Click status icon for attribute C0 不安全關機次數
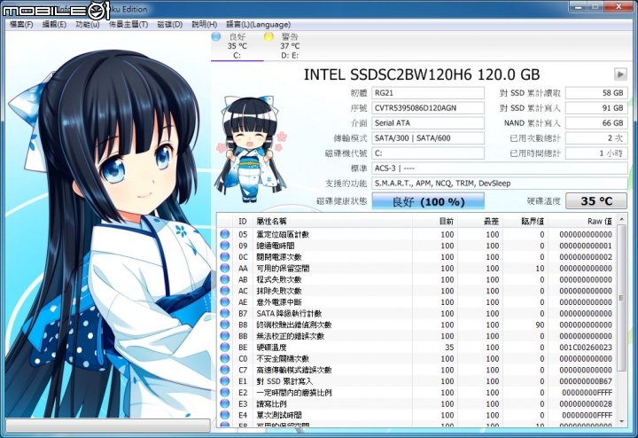 pyautogui.click(x=224, y=358)
